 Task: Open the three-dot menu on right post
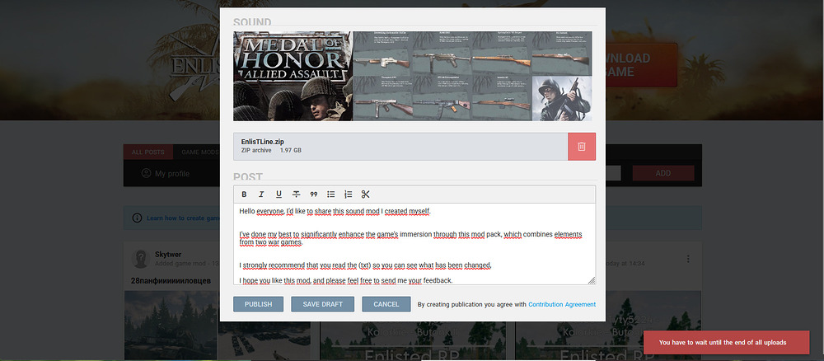click(688, 259)
